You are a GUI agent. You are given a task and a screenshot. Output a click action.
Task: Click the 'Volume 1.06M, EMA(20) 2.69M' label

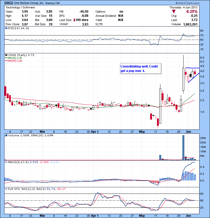(30, 135)
